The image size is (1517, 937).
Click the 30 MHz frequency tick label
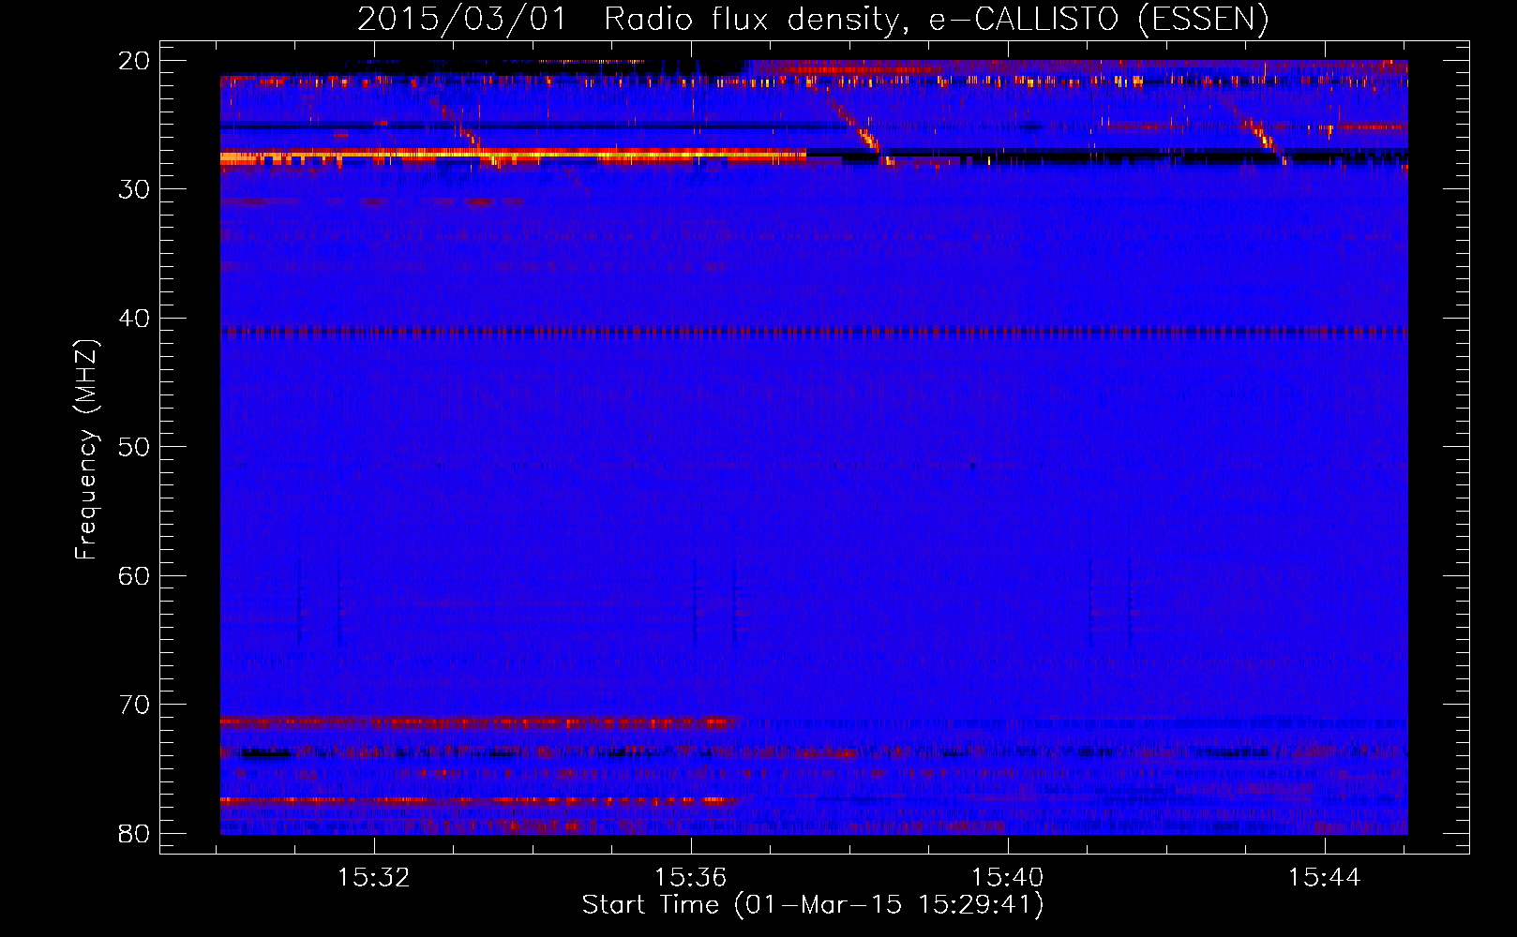click(134, 189)
